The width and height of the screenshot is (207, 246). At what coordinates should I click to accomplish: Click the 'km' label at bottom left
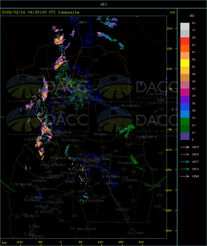(4, 243)
